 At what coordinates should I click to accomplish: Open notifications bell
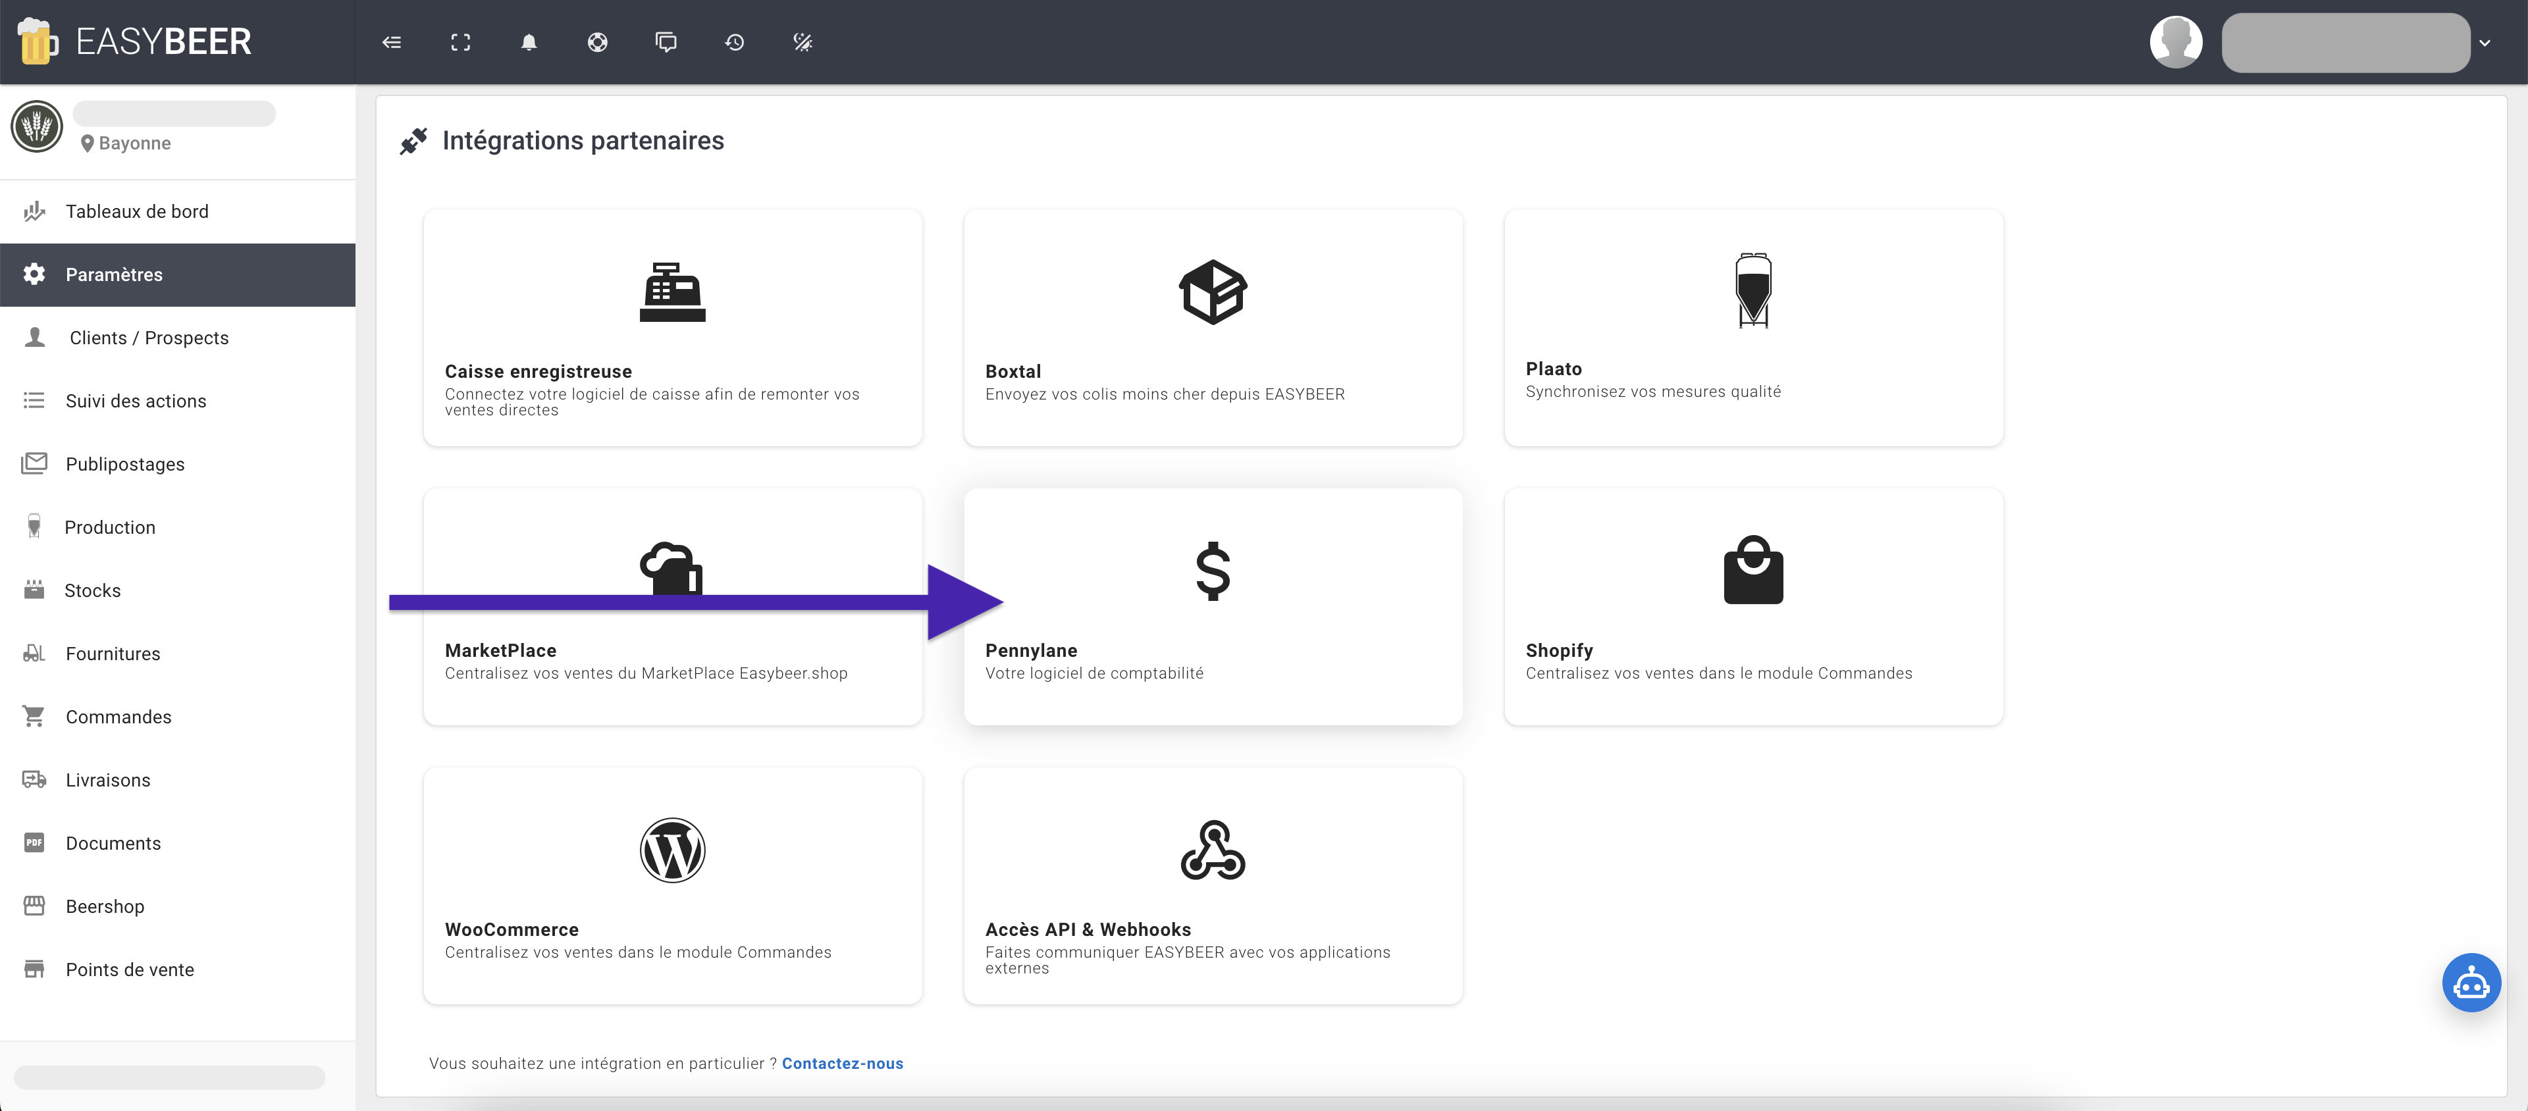(x=529, y=42)
